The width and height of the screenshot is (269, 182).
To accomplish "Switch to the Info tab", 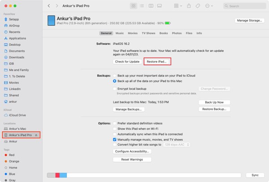I will tap(199, 33).
